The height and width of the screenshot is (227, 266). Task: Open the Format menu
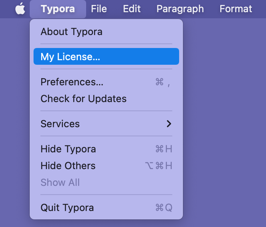(236, 9)
